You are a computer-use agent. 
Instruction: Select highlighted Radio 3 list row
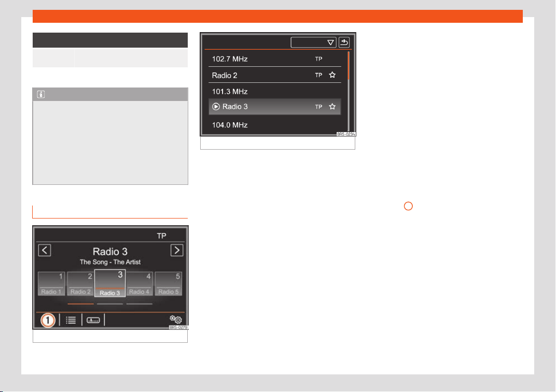[x=275, y=107]
